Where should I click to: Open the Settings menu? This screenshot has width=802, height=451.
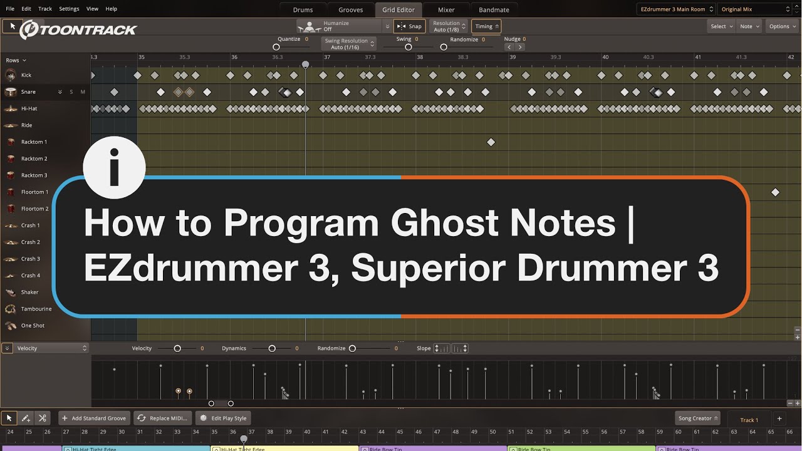(69, 9)
